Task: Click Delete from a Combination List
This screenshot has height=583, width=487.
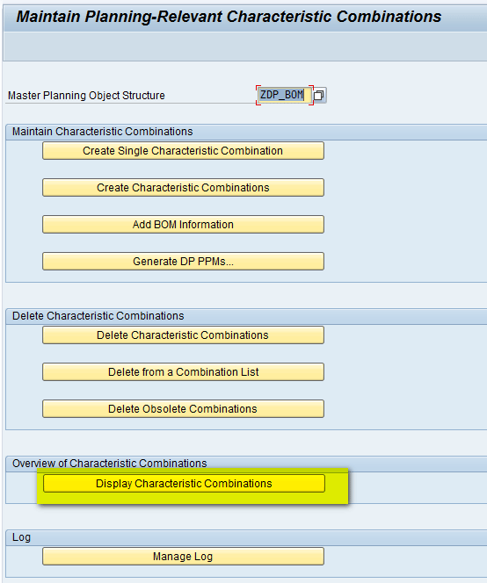Action: [x=183, y=371]
